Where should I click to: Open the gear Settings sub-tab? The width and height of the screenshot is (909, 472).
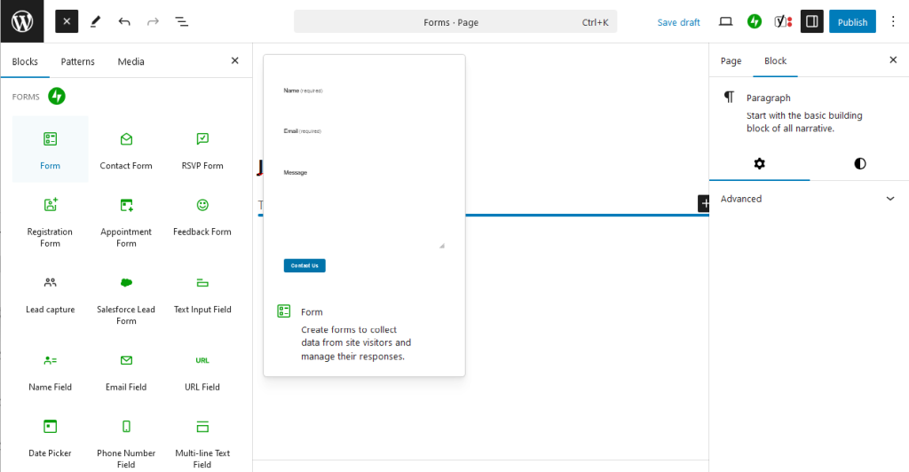(x=760, y=164)
